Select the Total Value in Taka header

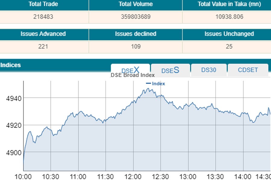click(x=229, y=4)
